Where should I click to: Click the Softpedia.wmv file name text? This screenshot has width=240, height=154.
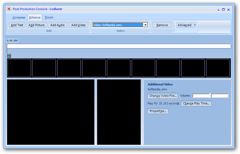point(157,89)
